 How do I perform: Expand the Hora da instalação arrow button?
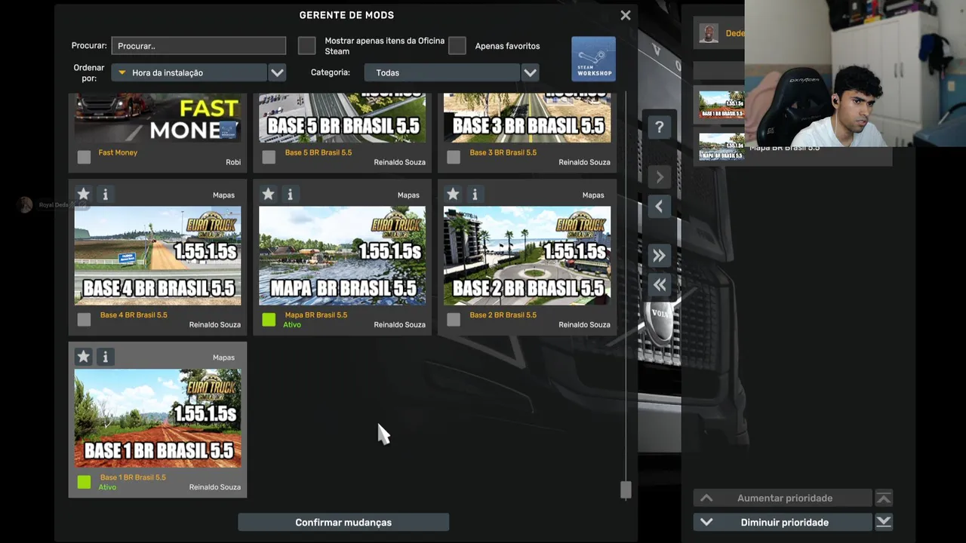[x=277, y=72]
